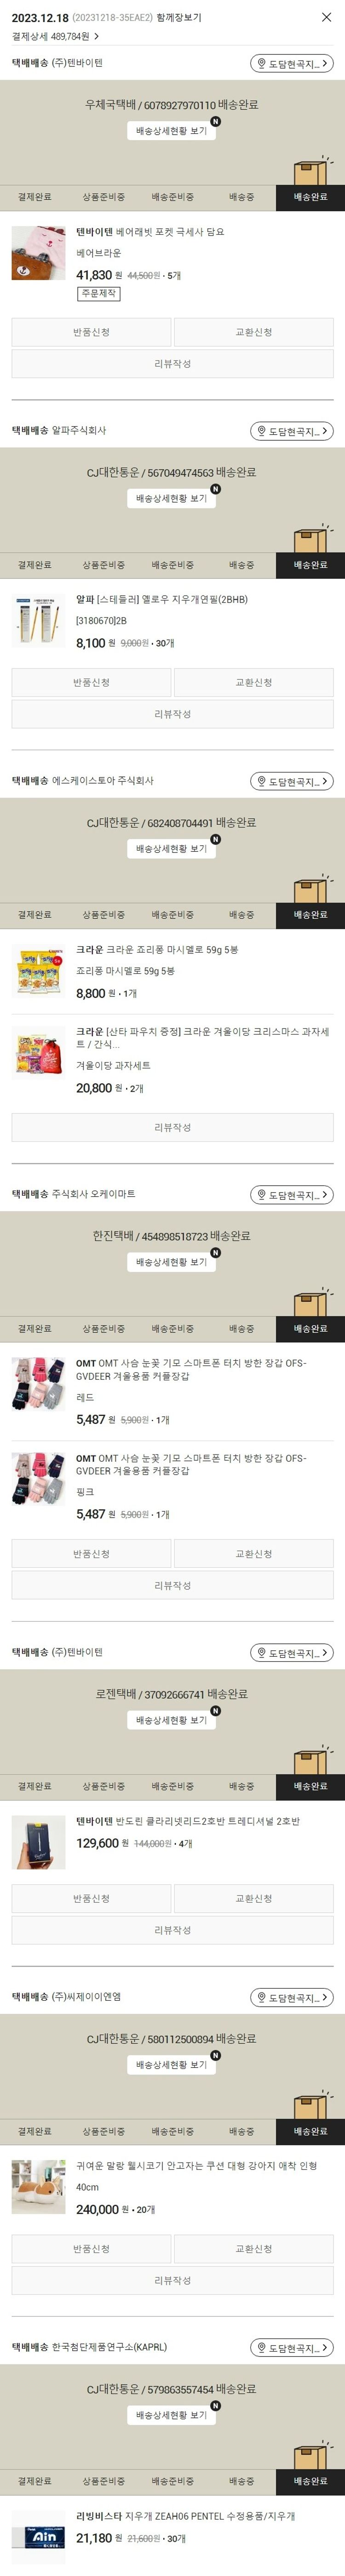Select 배송완료 tab in 알파주식회사 section
345x2576 pixels.
(310, 565)
